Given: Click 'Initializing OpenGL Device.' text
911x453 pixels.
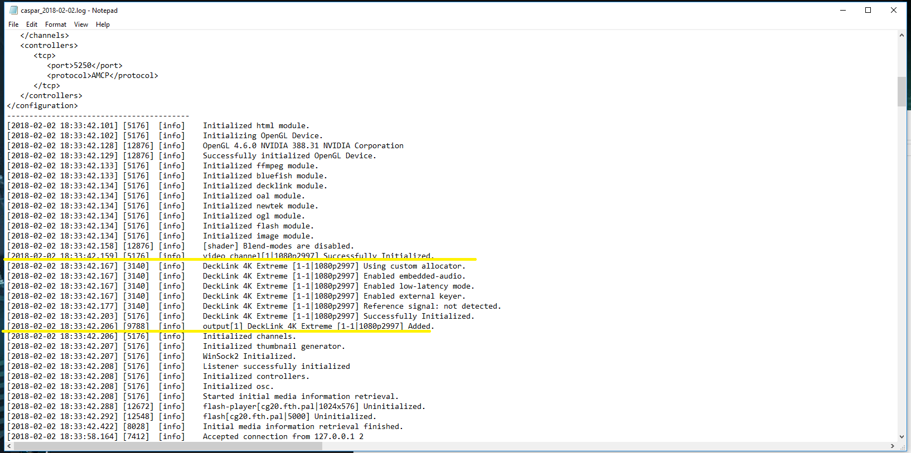Looking at the screenshot, I should coord(263,136).
